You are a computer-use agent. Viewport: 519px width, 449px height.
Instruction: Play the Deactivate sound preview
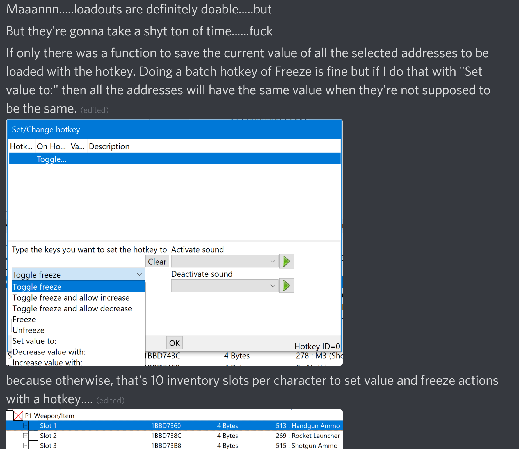tap(286, 286)
